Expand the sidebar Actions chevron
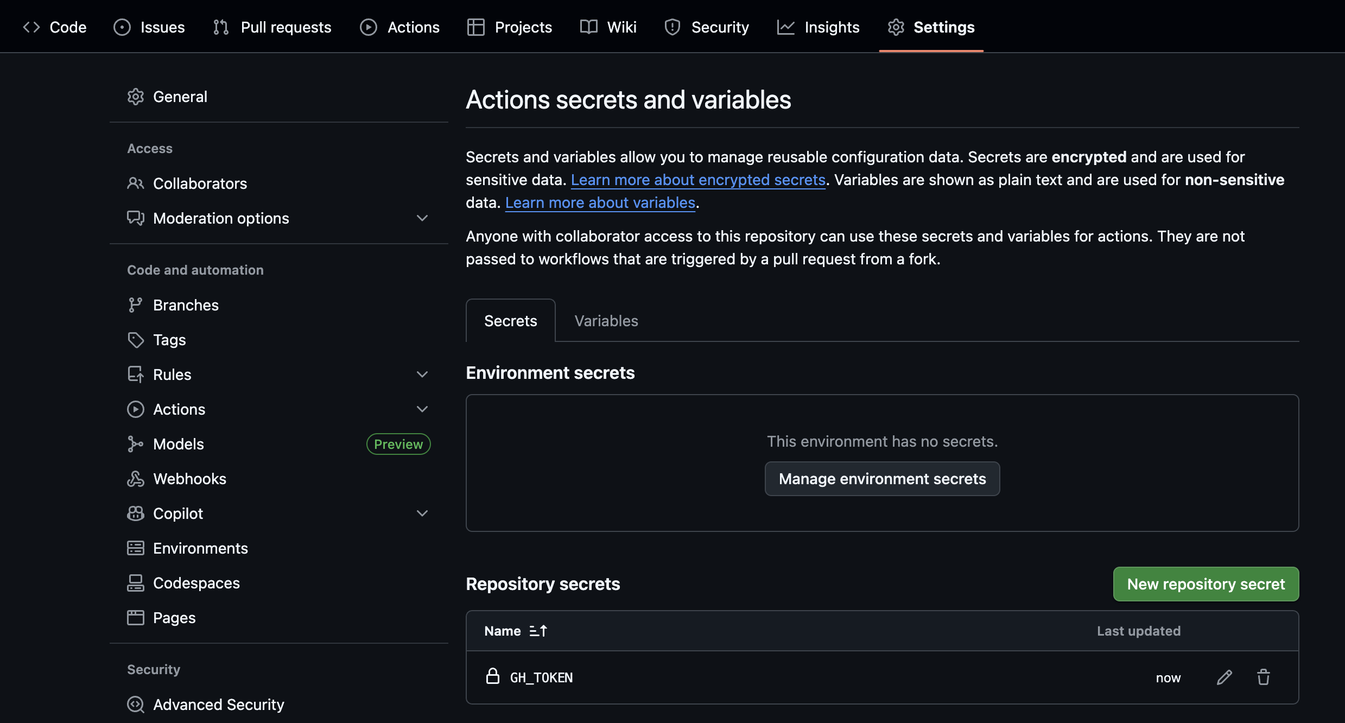 point(422,409)
